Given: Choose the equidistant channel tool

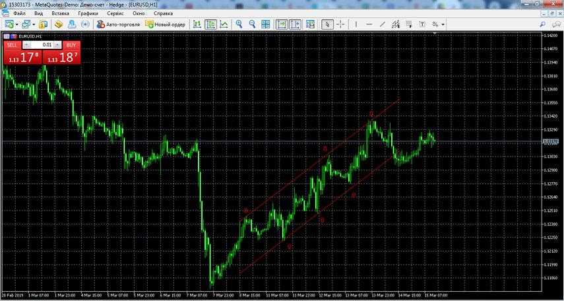Looking at the screenshot, I should tap(395, 24).
